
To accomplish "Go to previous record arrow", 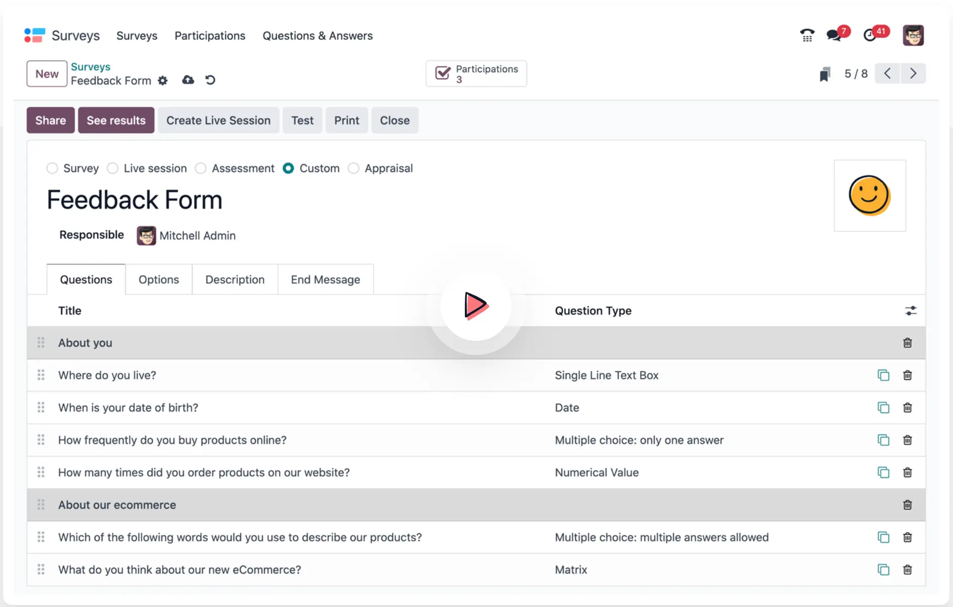I will click(887, 73).
